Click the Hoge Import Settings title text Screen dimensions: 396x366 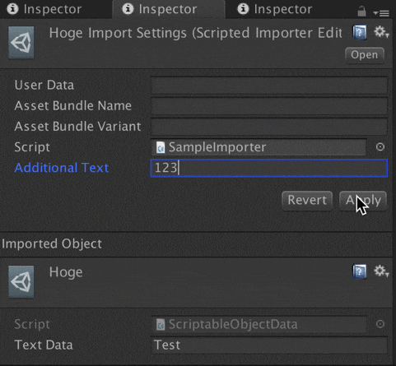[195, 33]
